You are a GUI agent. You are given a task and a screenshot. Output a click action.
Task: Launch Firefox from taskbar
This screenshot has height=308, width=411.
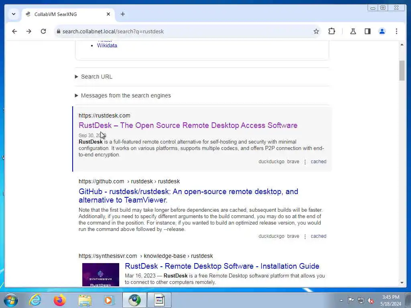tap(60, 300)
